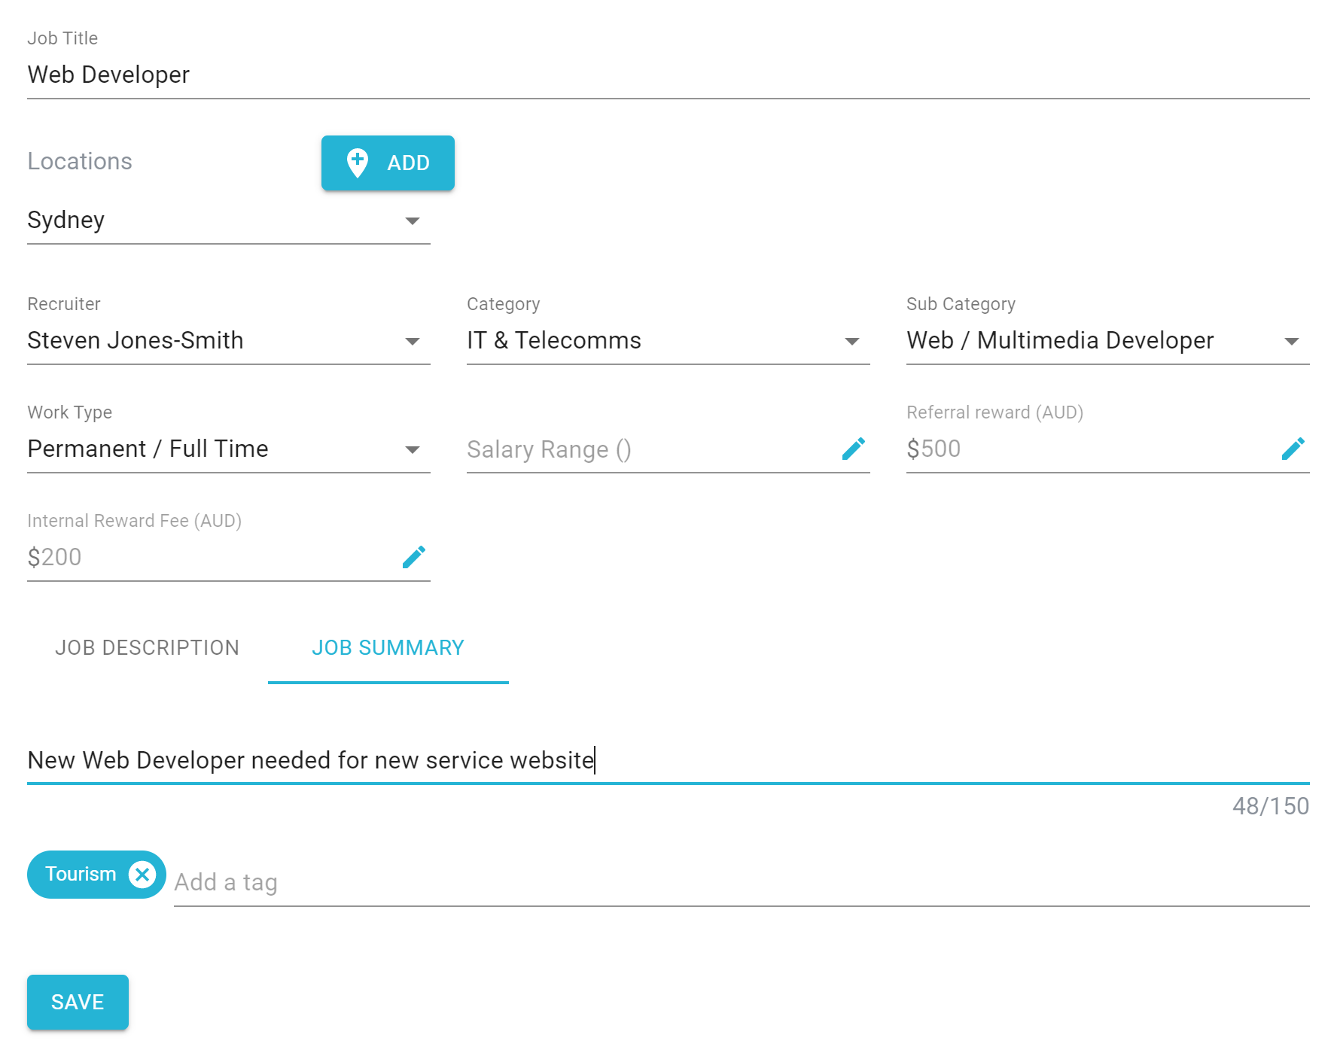Image resolution: width=1334 pixels, height=1059 pixels.
Task: Click the $500 Referral reward field
Action: pos(1092,449)
